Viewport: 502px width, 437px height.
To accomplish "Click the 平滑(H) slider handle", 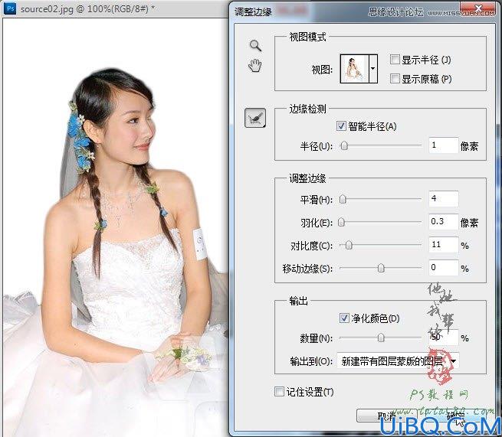I will tap(343, 199).
